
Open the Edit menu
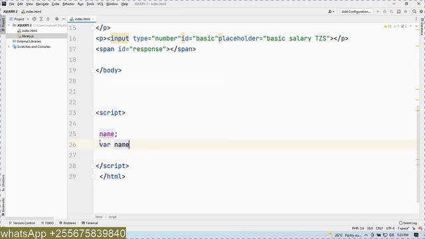(x=20, y=4)
